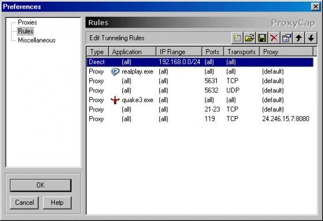Open rules file with folder icon
Screen dimensions: 323x221
249,38
